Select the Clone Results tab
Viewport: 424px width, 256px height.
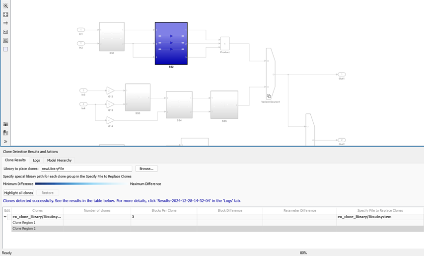coord(15,160)
